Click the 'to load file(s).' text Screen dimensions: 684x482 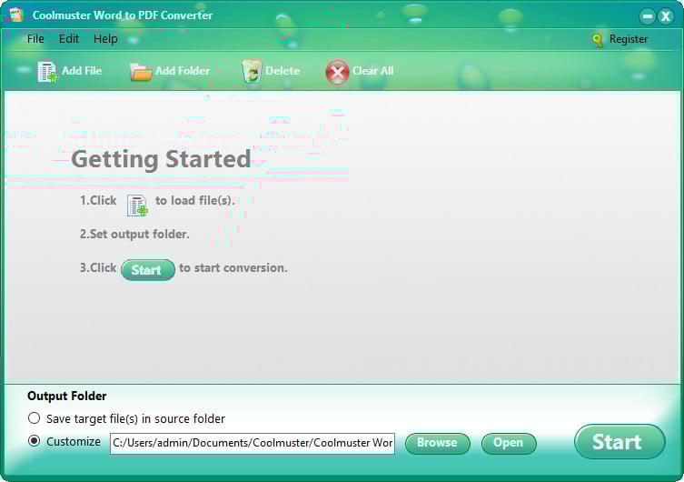(195, 200)
